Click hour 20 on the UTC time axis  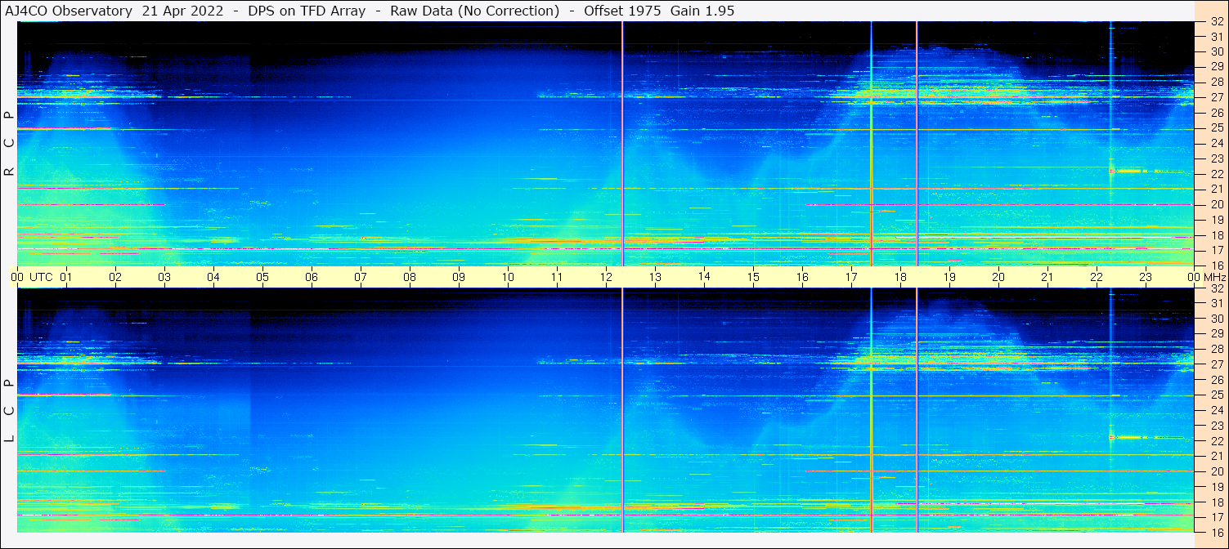pos(998,277)
